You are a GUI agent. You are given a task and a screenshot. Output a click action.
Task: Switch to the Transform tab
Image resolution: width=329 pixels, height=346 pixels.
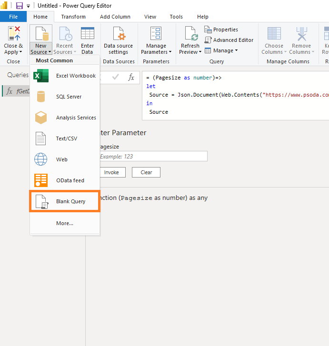coord(73,17)
